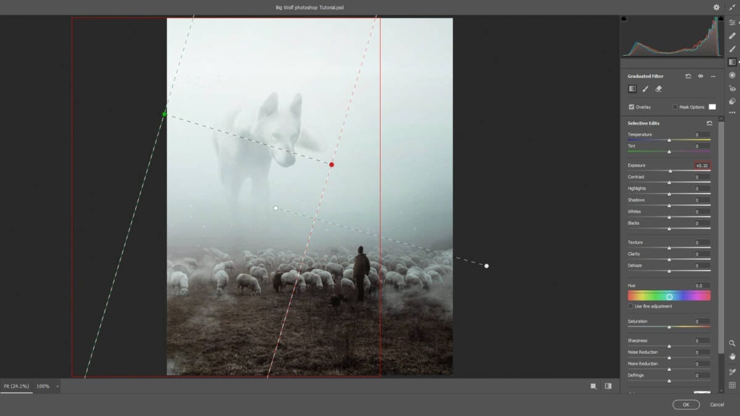Click Cancel to discard changes
Screen dimensions: 740x416
coord(717,405)
